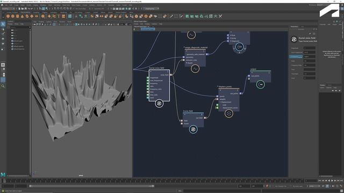
Task: Click the output node title
Action: coord(253,69)
